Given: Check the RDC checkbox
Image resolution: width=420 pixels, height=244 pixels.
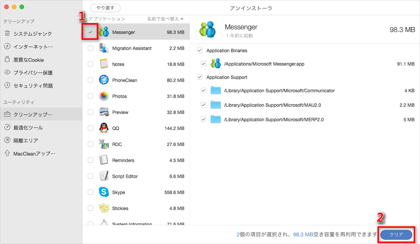Looking at the screenshot, I should click(90, 144).
